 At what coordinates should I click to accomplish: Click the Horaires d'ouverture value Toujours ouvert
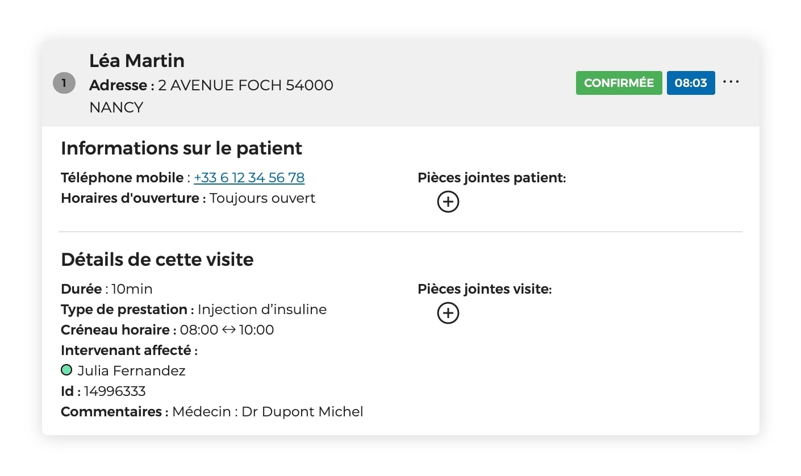[262, 198]
